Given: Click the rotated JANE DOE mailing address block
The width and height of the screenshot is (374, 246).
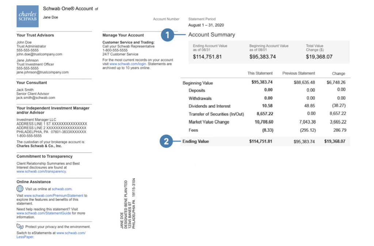Looking at the screenshot, I should pyautogui.click(x=128, y=203).
